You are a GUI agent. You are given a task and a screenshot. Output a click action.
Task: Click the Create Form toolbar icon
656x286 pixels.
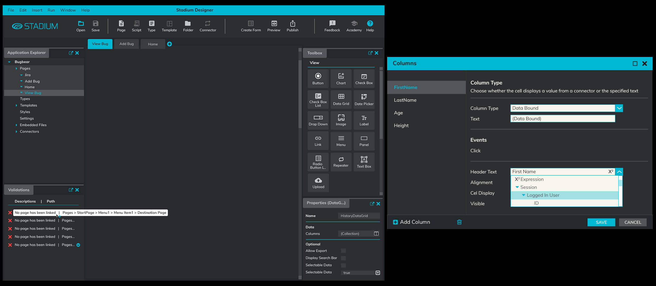tap(251, 26)
